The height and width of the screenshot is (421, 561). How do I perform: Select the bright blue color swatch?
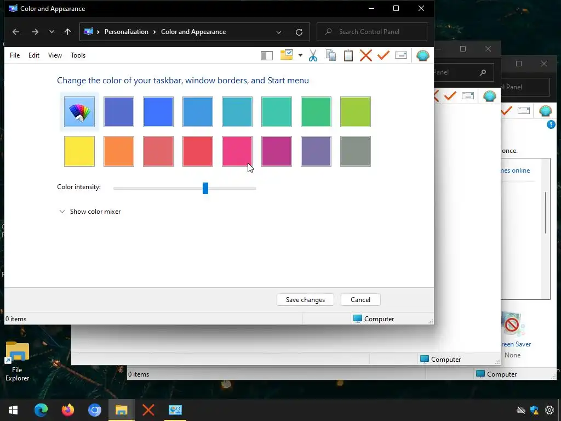(x=158, y=112)
